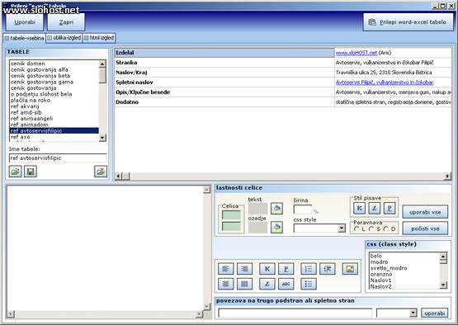458x325 pixels.
Task: Click the export folder icon beside table name
Action: coord(101,172)
